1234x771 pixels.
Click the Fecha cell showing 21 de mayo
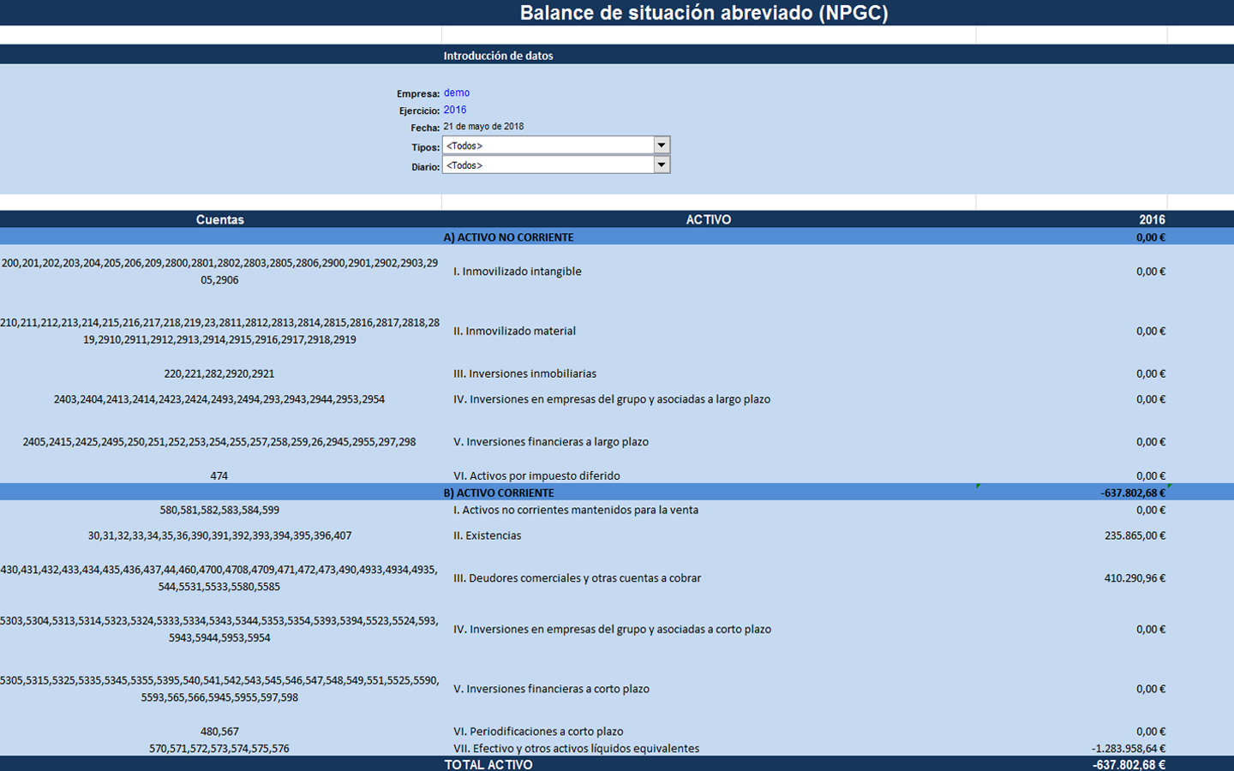coord(483,127)
